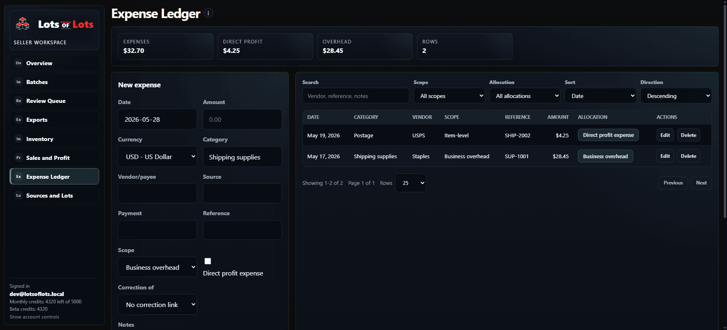Click the Vendor/payee input field
Screen dimensions: 727x330
point(157,193)
